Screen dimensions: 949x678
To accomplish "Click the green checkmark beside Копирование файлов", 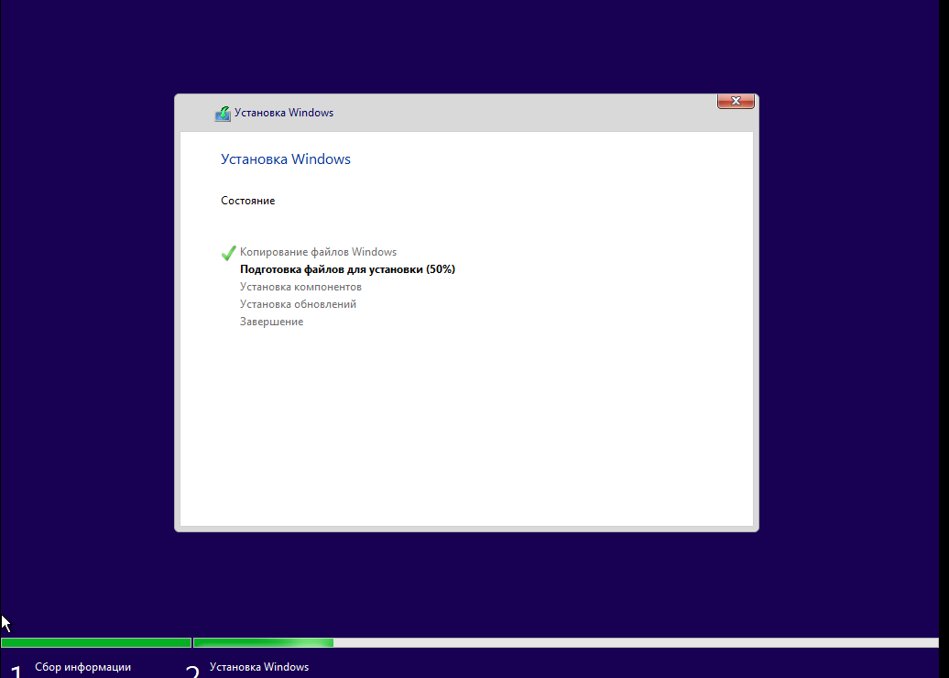I will (228, 253).
